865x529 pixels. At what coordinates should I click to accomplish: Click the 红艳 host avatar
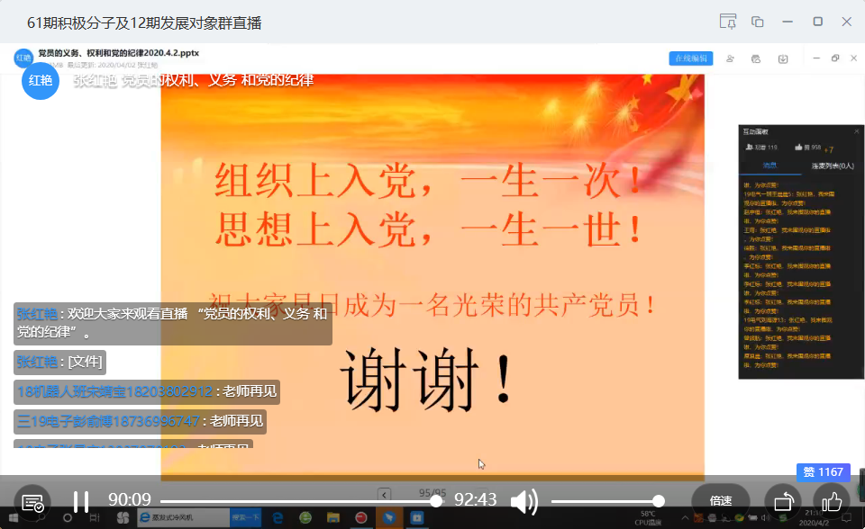coord(40,79)
